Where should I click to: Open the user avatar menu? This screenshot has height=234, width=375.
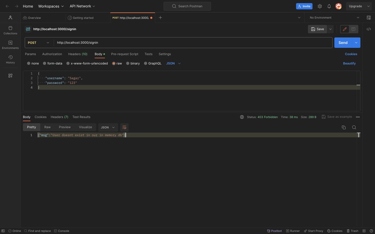pos(338,6)
